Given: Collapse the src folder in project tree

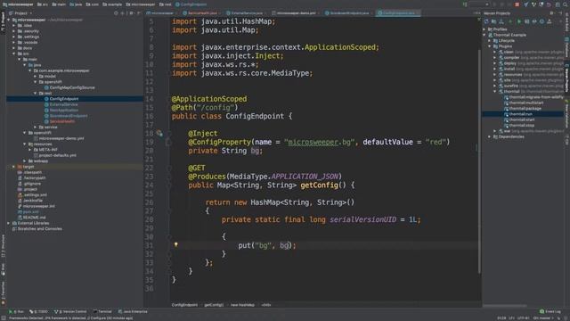Looking at the screenshot, I should click(x=14, y=53).
